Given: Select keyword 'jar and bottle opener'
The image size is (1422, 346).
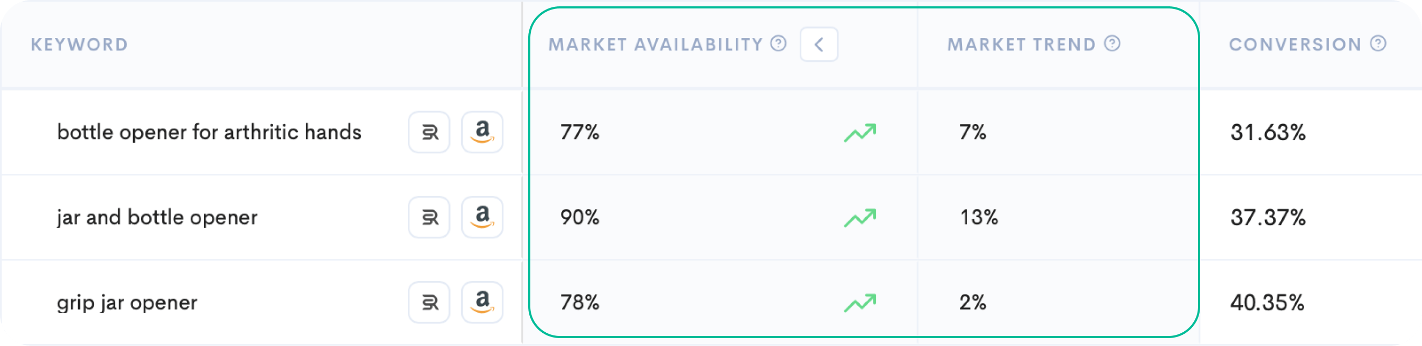Looking at the screenshot, I should [x=157, y=218].
